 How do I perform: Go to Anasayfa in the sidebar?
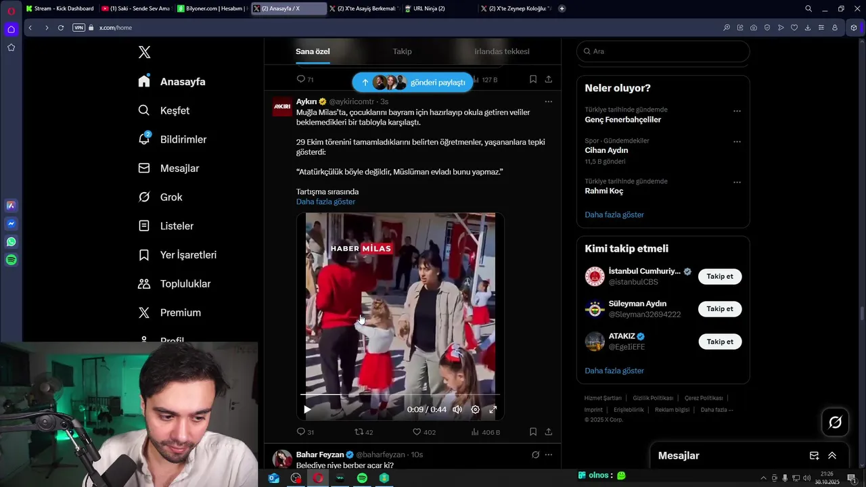(172, 82)
